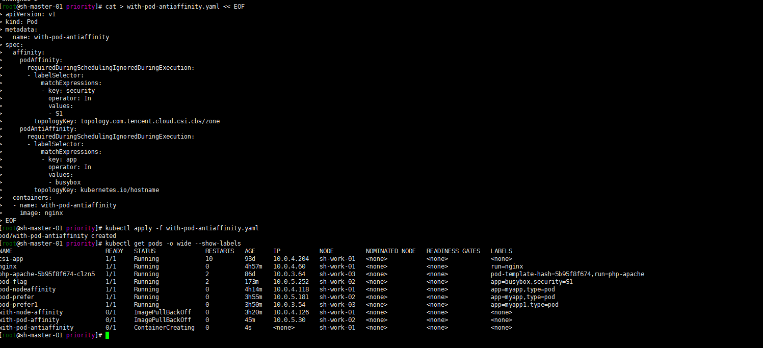The image size is (763, 348).
Task: Click label 'app=busybox,security=S1'
Action: tap(532, 282)
